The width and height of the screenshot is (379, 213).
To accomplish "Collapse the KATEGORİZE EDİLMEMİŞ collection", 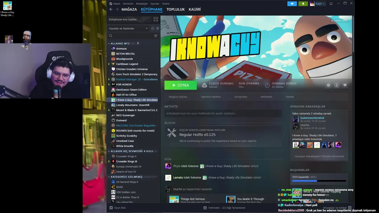I will (109, 177).
